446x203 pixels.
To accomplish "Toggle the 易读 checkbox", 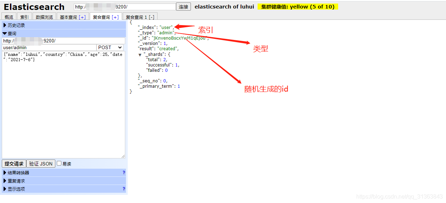I will 59,163.
